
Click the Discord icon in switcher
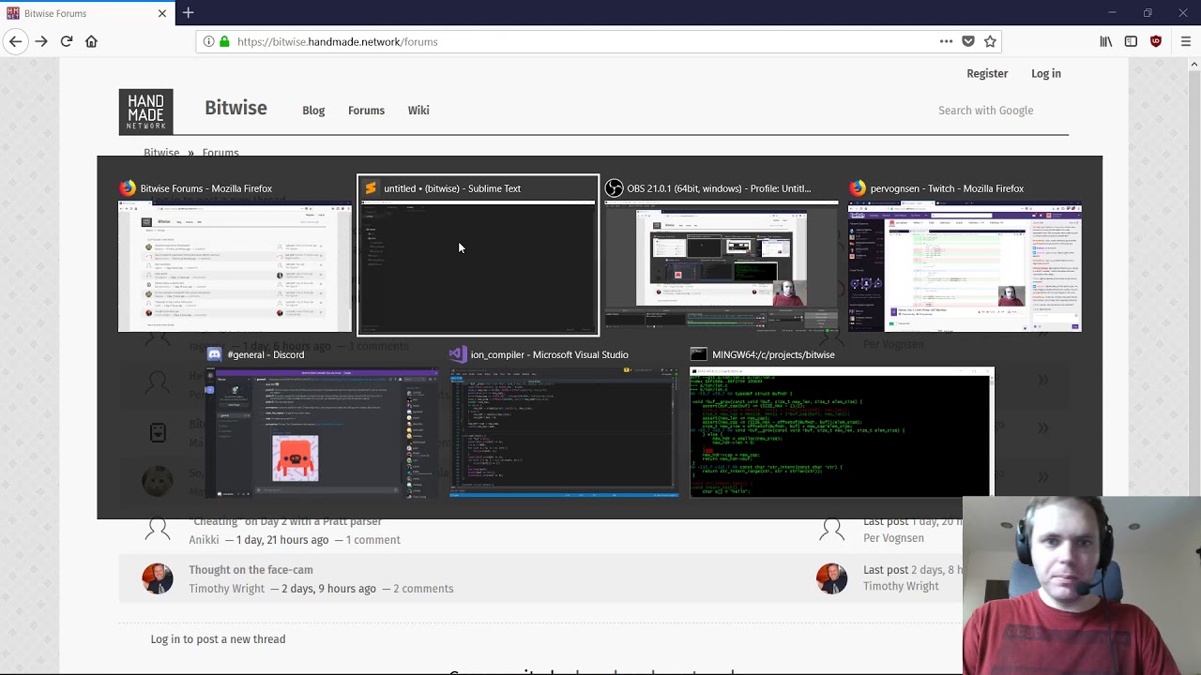pyautogui.click(x=214, y=354)
